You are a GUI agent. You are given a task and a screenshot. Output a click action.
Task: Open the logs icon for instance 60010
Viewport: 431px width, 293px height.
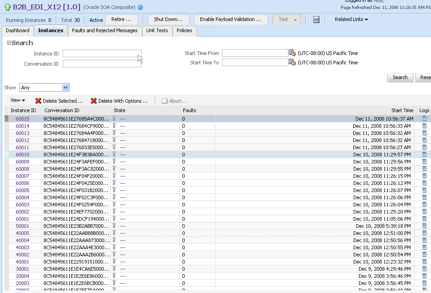click(x=424, y=155)
